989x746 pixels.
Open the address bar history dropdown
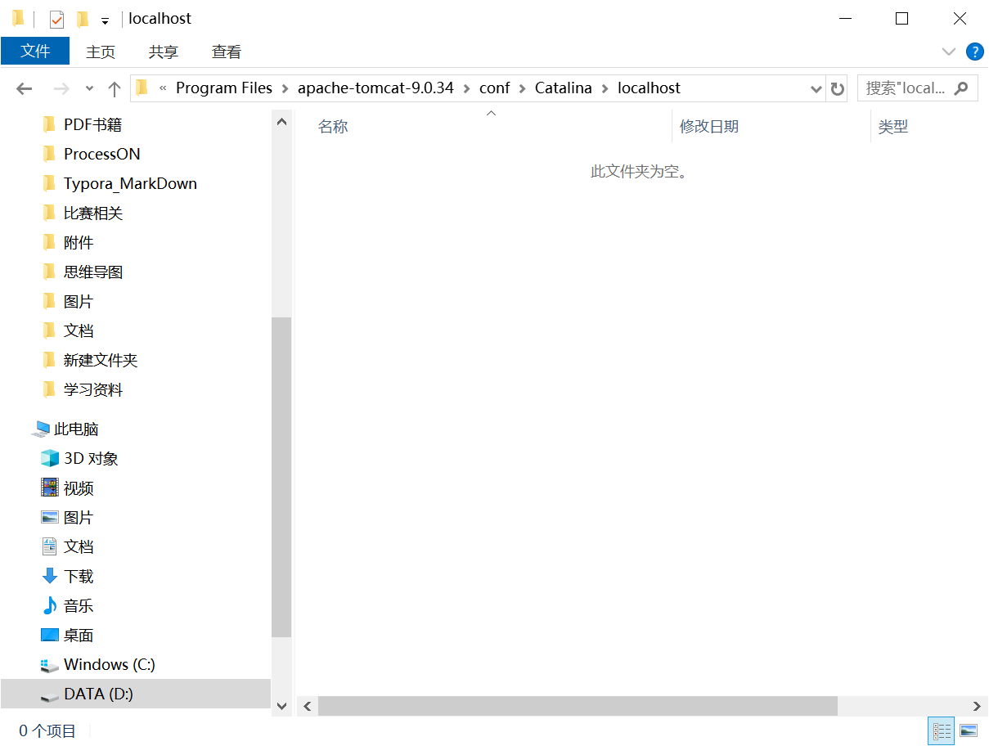[816, 88]
